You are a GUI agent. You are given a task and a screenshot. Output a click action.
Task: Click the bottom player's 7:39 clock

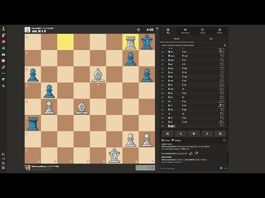(x=145, y=168)
